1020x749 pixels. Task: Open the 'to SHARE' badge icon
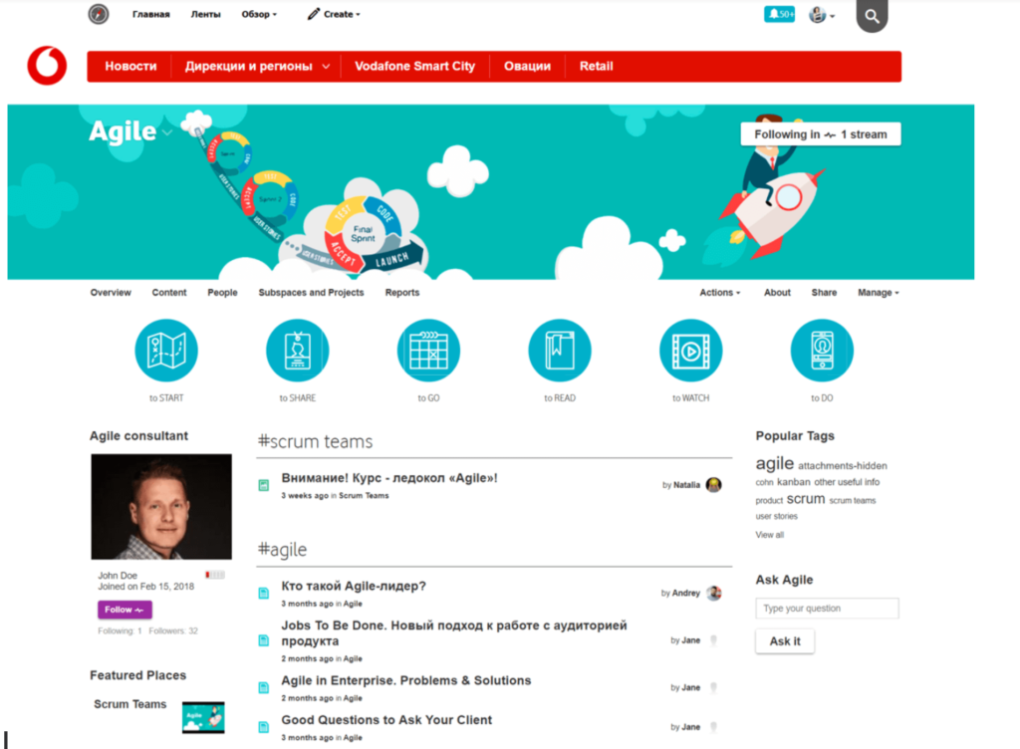pyautogui.click(x=297, y=352)
